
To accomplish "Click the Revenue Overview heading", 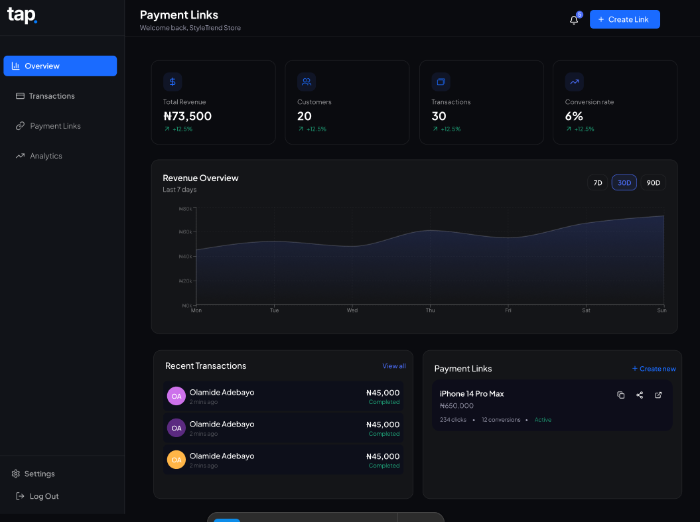I will (200, 178).
